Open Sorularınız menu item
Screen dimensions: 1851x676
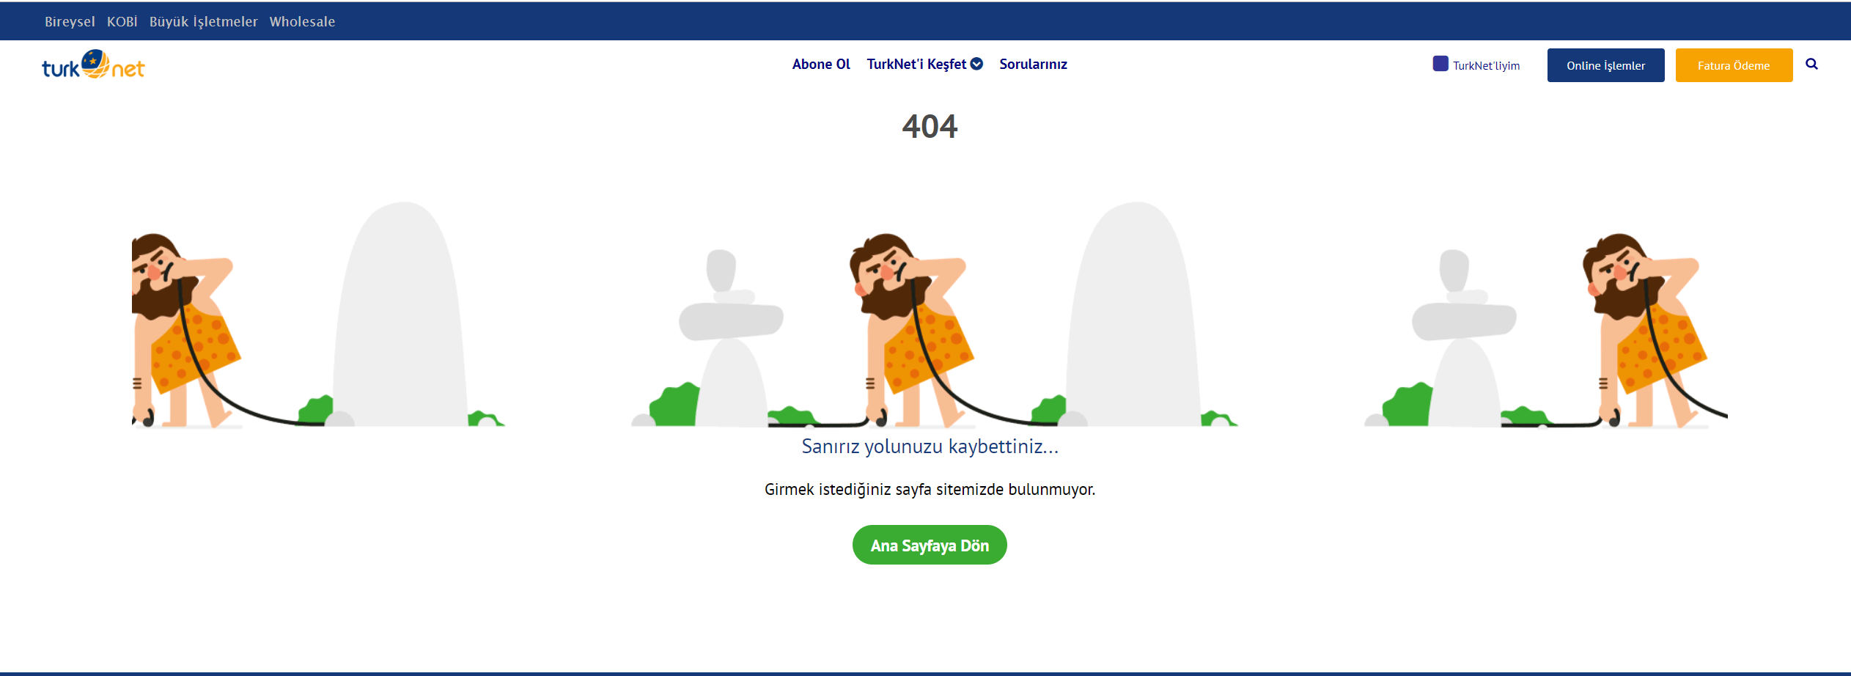(x=1033, y=65)
